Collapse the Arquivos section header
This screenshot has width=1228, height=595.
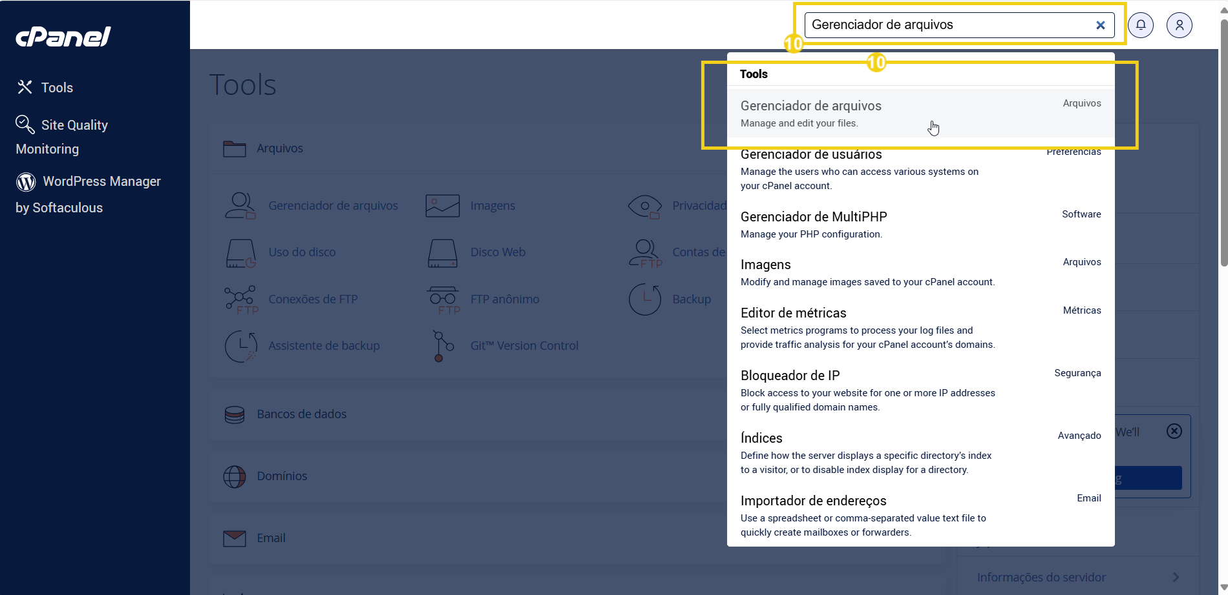(x=280, y=148)
